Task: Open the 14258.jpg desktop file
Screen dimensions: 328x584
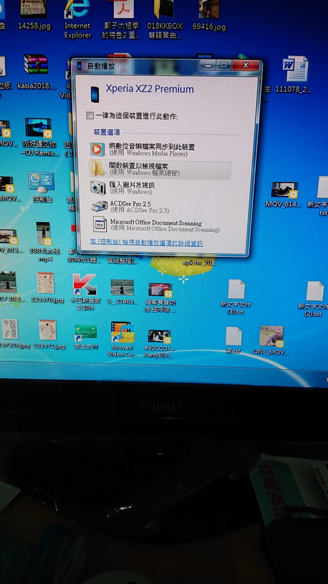Action: (34, 15)
